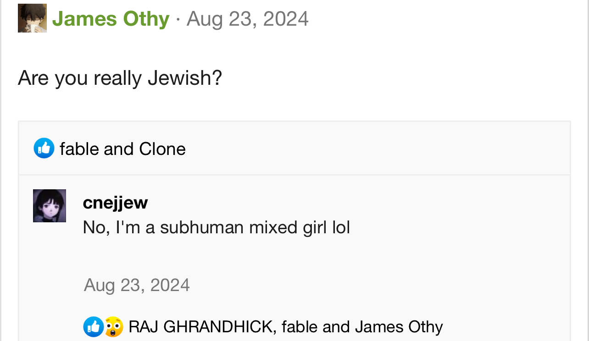This screenshot has width=589, height=341.
Task: Click the thumbs-up icon beside "fable and Clone"
Action: pos(44,148)
